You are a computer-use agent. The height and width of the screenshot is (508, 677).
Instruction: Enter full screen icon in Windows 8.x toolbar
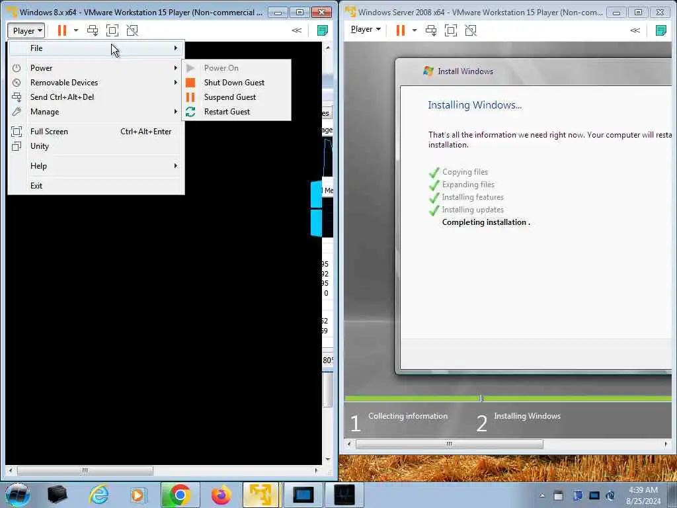pos(112,30)
